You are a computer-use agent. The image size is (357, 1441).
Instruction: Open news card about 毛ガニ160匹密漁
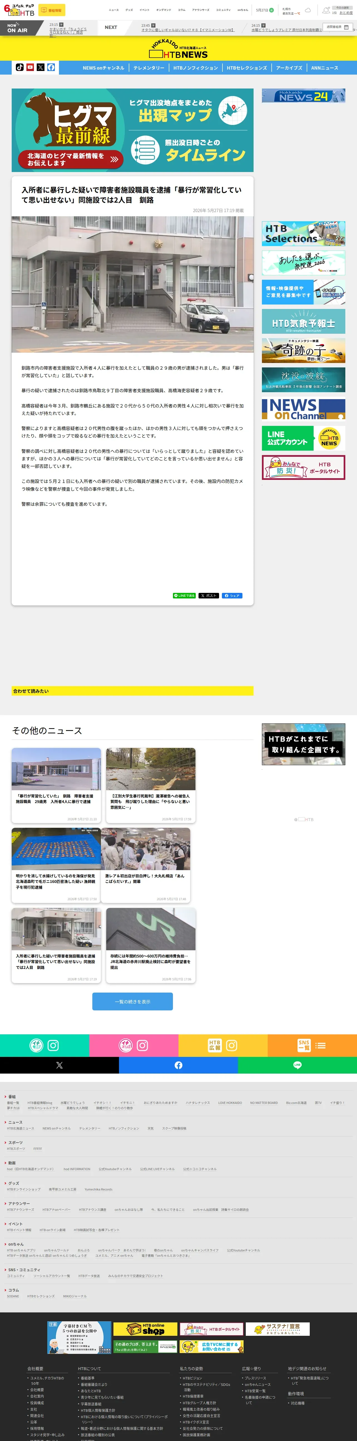[x=56, y=865]
